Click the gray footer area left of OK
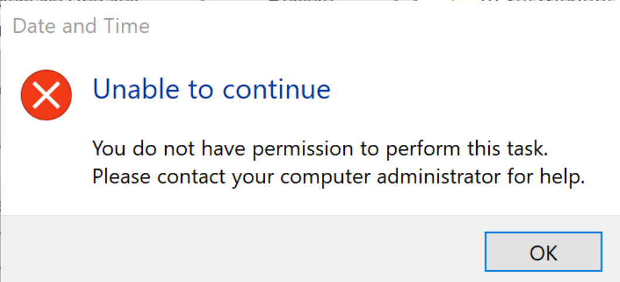Screen dimensions: 620x282 [x=234, y=251]
